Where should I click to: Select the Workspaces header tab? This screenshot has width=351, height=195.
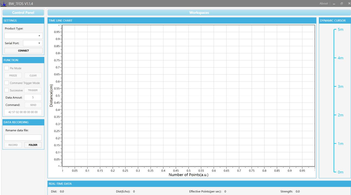click(199, 12)
